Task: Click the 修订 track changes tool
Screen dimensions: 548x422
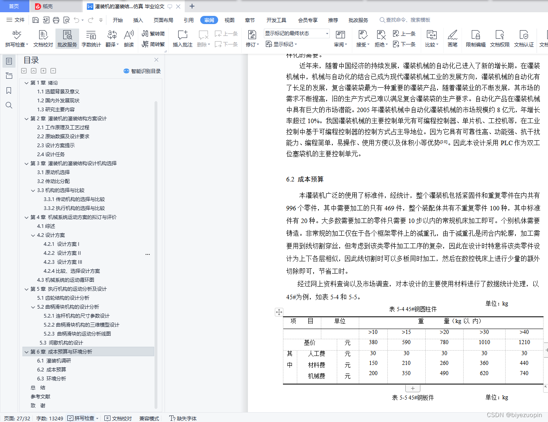Action: (x=252, y=39)
